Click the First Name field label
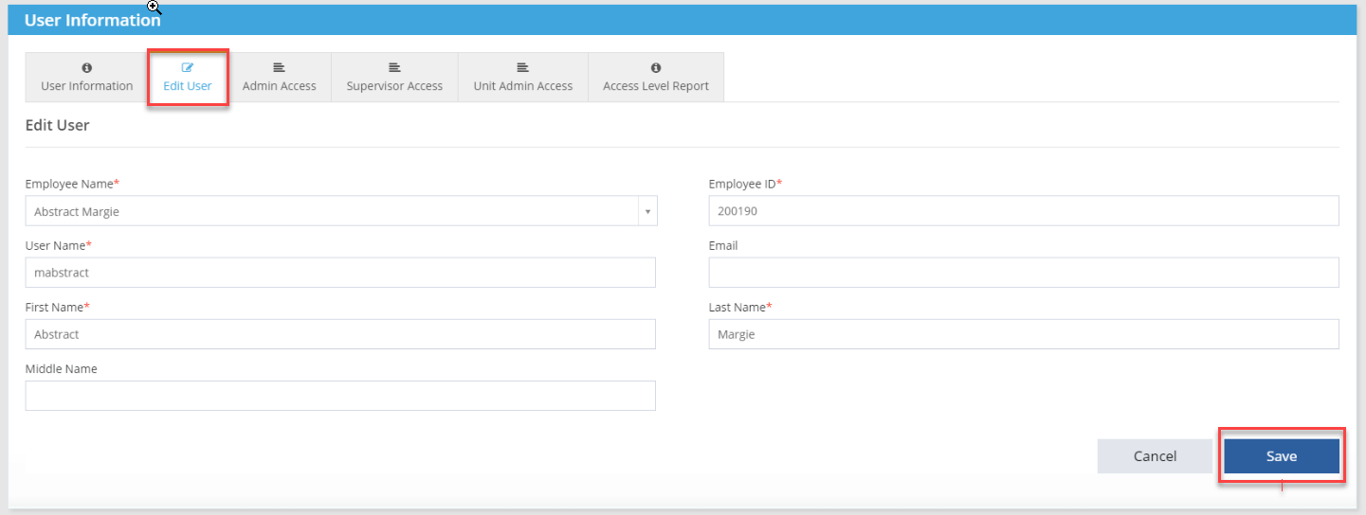This screenshot has width=1366, height=515. tap(57, 307)
